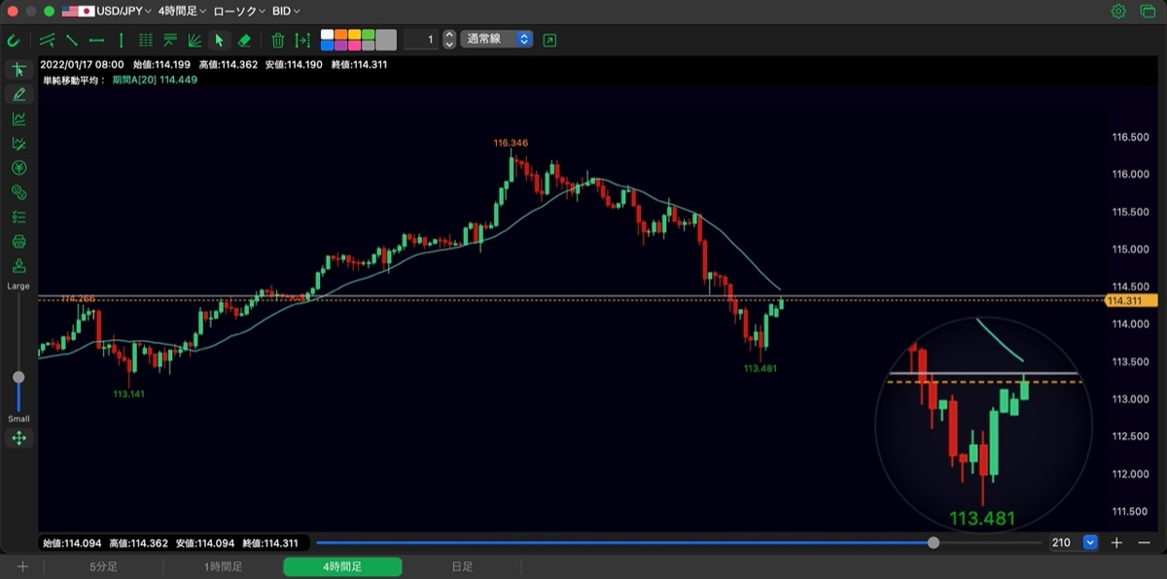Open the BID price type dropdown

(286, 11)
